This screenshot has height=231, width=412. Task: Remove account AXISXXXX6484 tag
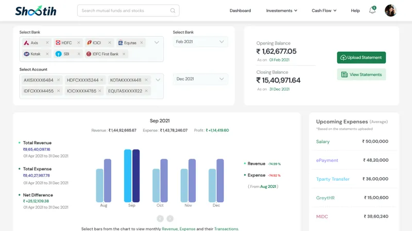[58, 80]
